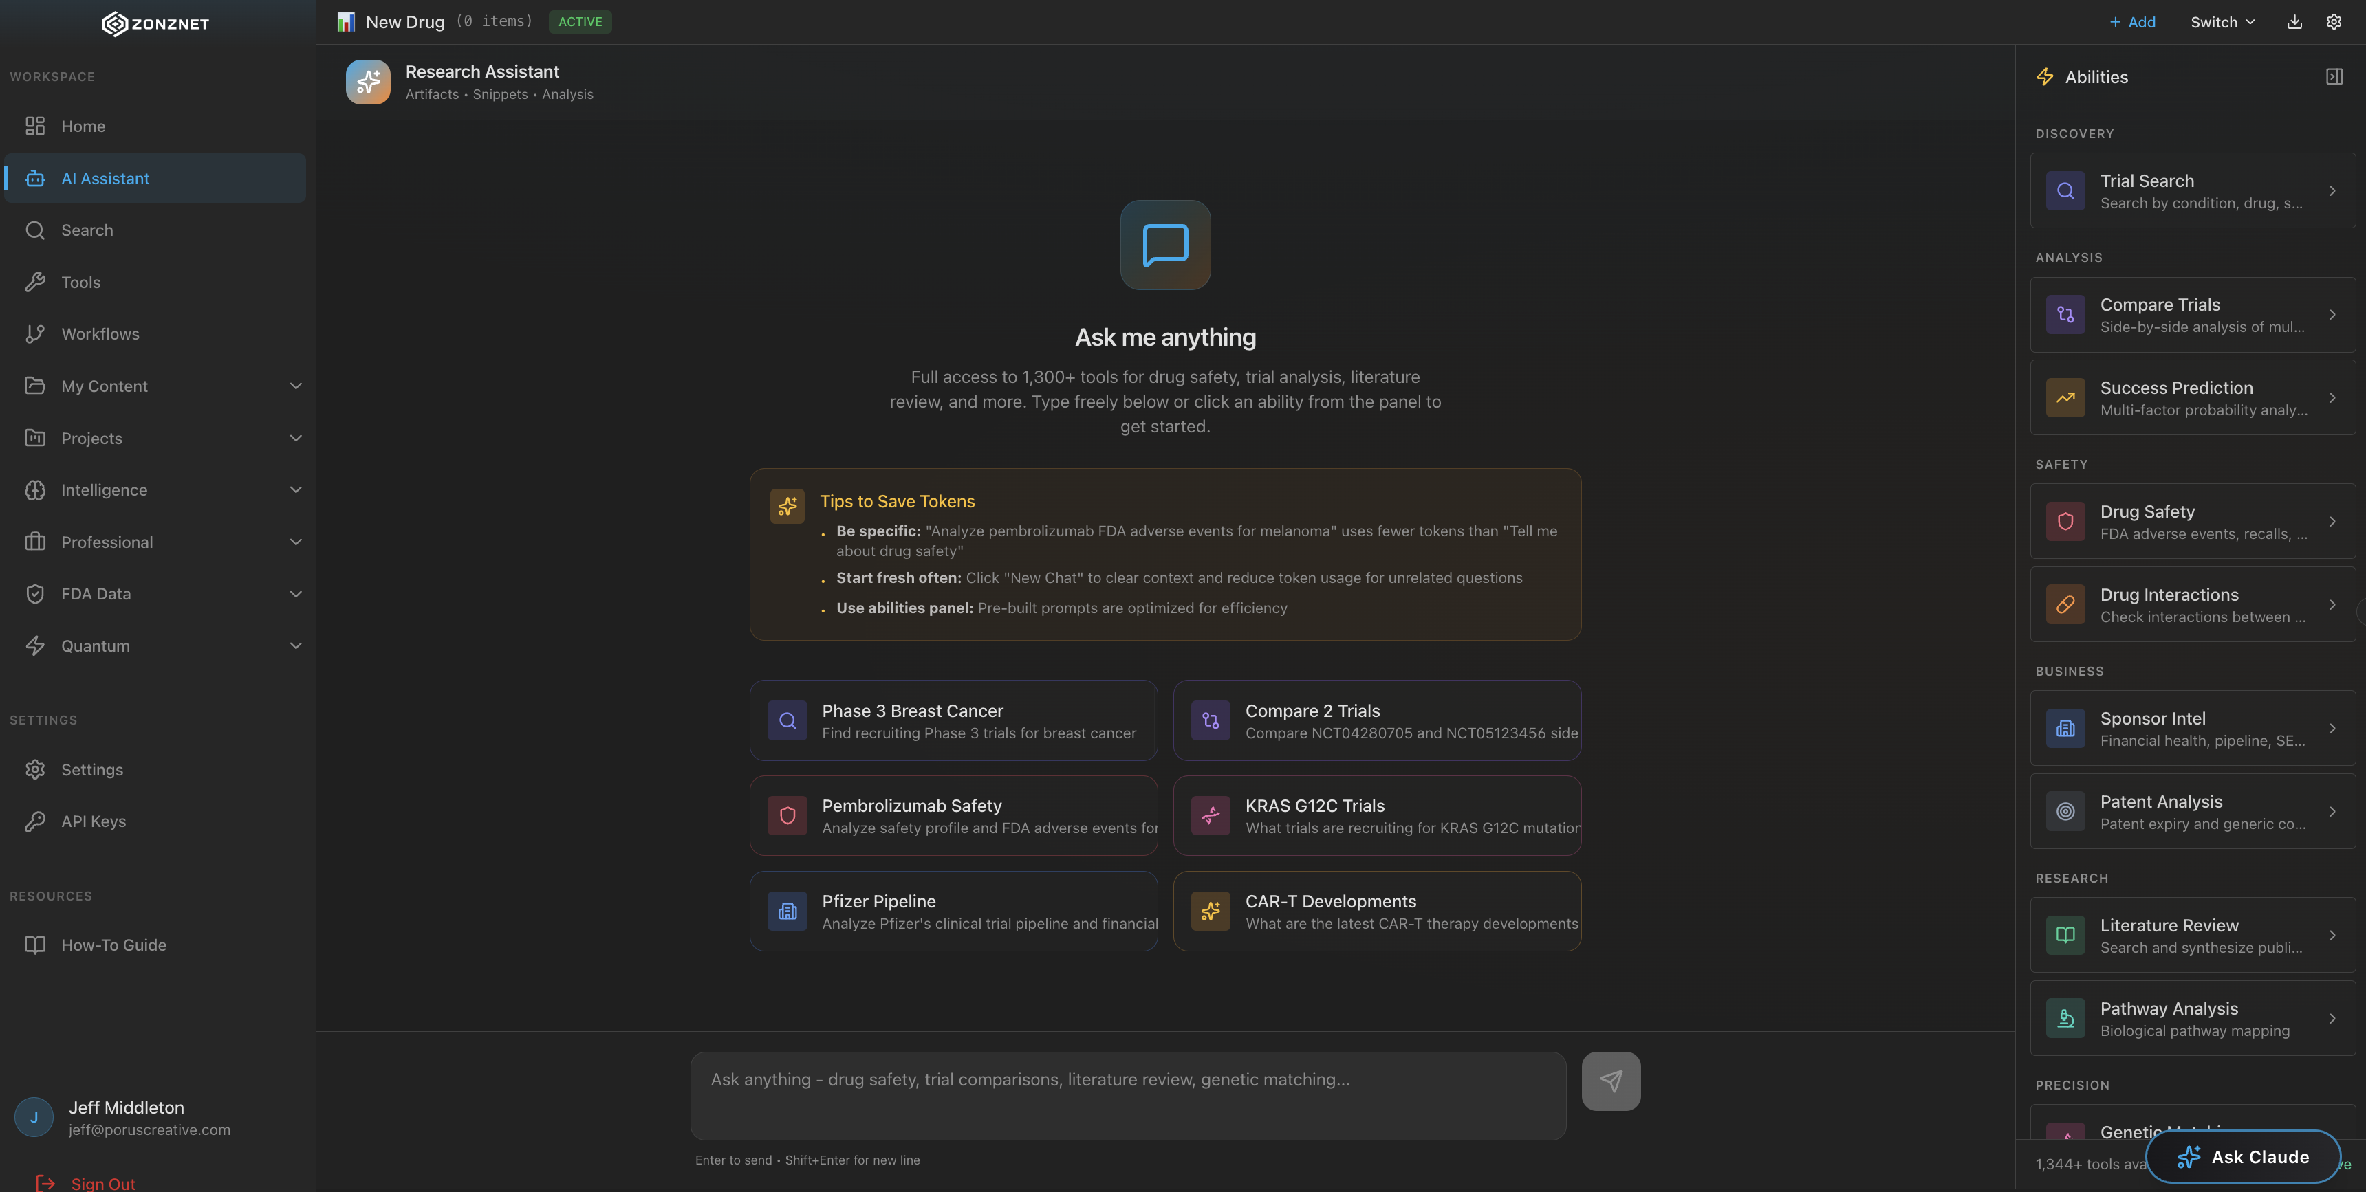Image resolution: width=2366 pixels, height=1192 pixels.
Task: Open the How-To Guide link
Action: (113, 944)
